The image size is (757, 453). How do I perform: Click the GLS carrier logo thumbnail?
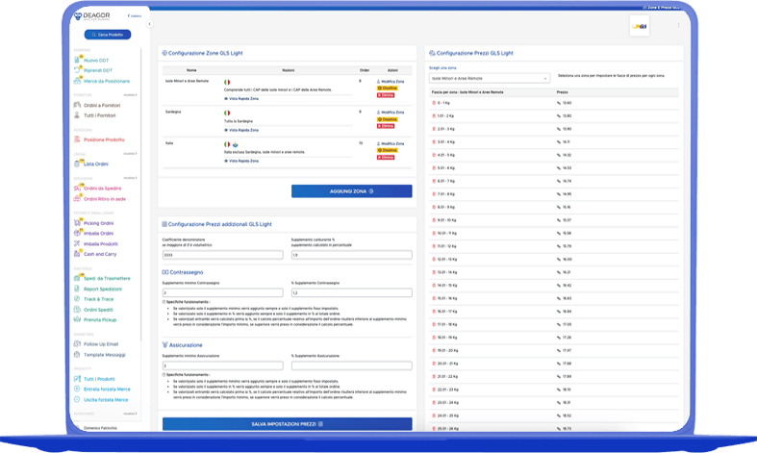point(640,26)
